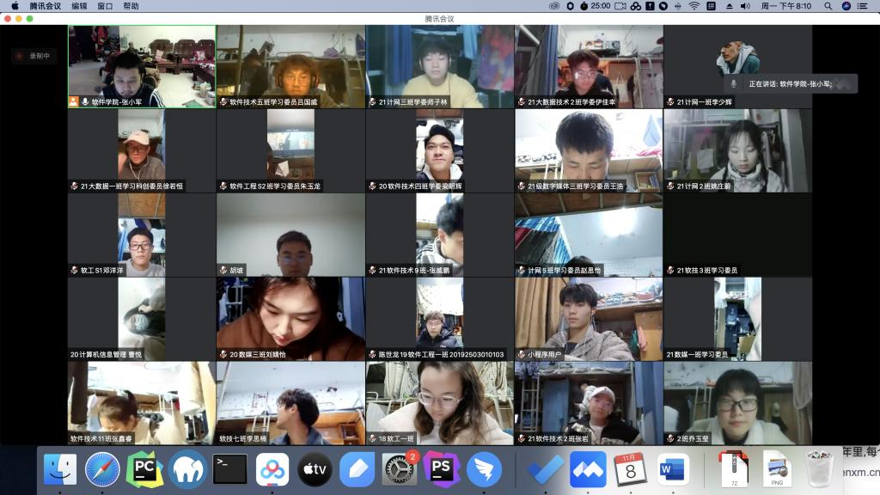The image size is (880, 495).
Task: Open Finder from the Dock
Action: 60,469
